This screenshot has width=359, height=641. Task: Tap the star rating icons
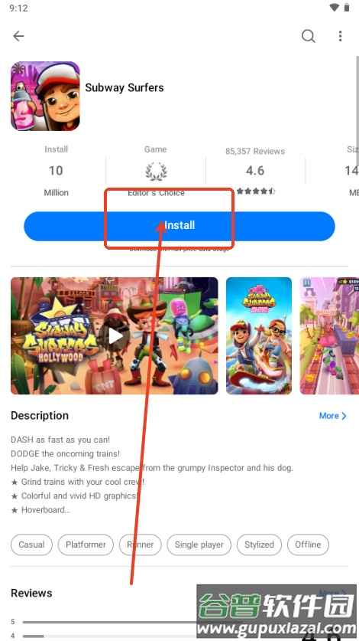256,191
